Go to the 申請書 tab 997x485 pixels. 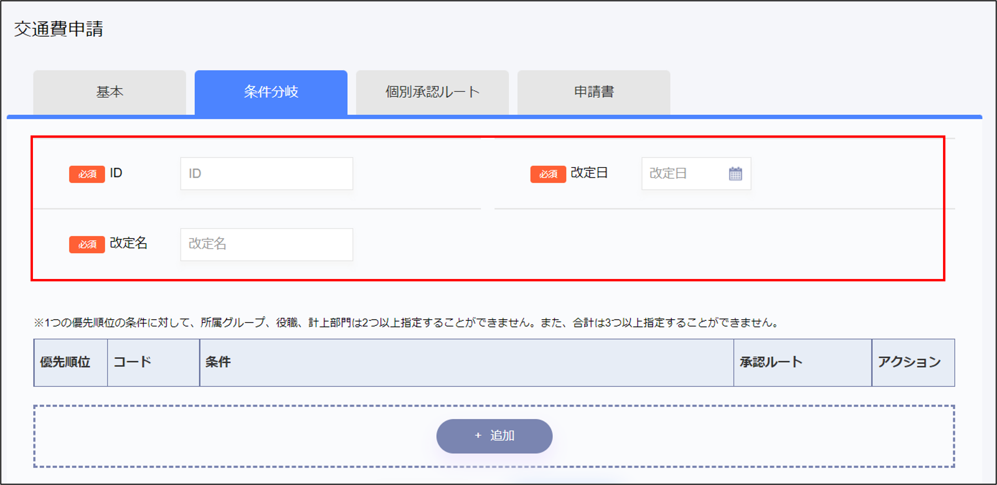593,92
